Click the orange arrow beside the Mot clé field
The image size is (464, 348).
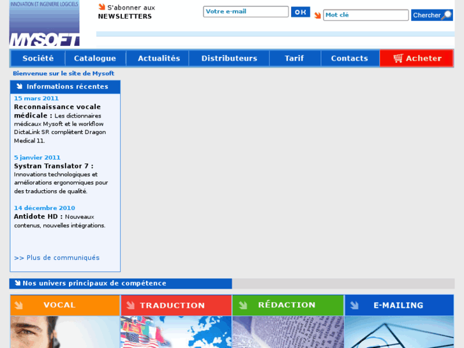pos(317,15)
